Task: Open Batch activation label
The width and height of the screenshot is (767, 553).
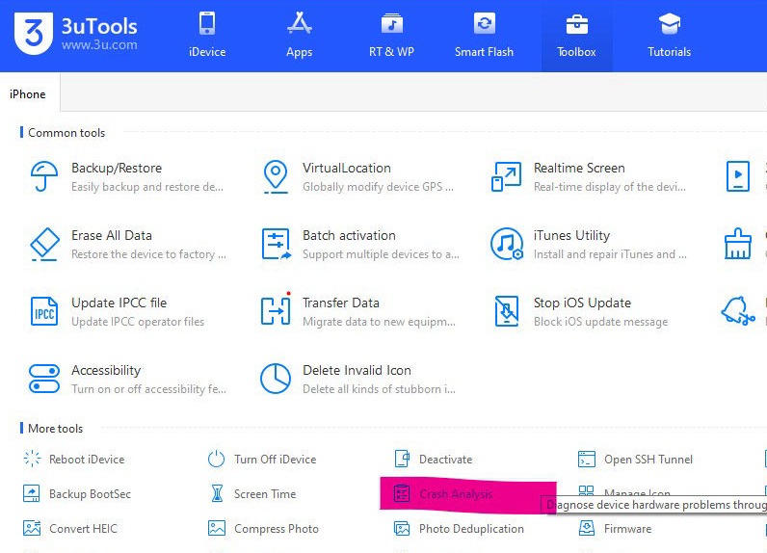Action: pos(349,235)
